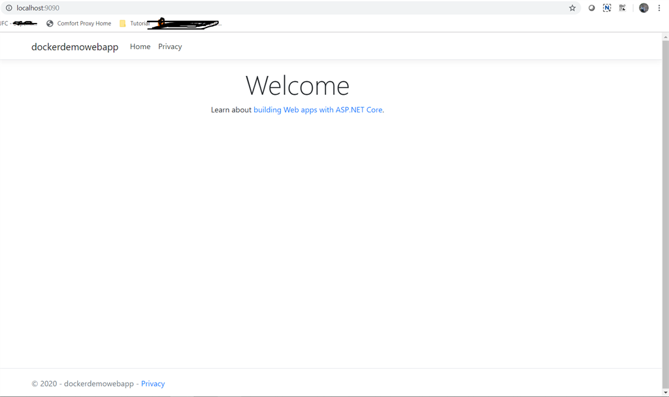This screenshot has height=397, width=669.
Task: Open the Notion Web Clipper extension
Action: click(x=606, y=7)
